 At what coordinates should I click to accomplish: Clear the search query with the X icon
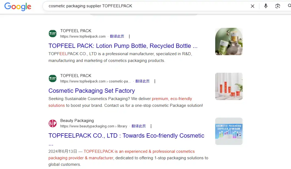click(x=252, y=6)
